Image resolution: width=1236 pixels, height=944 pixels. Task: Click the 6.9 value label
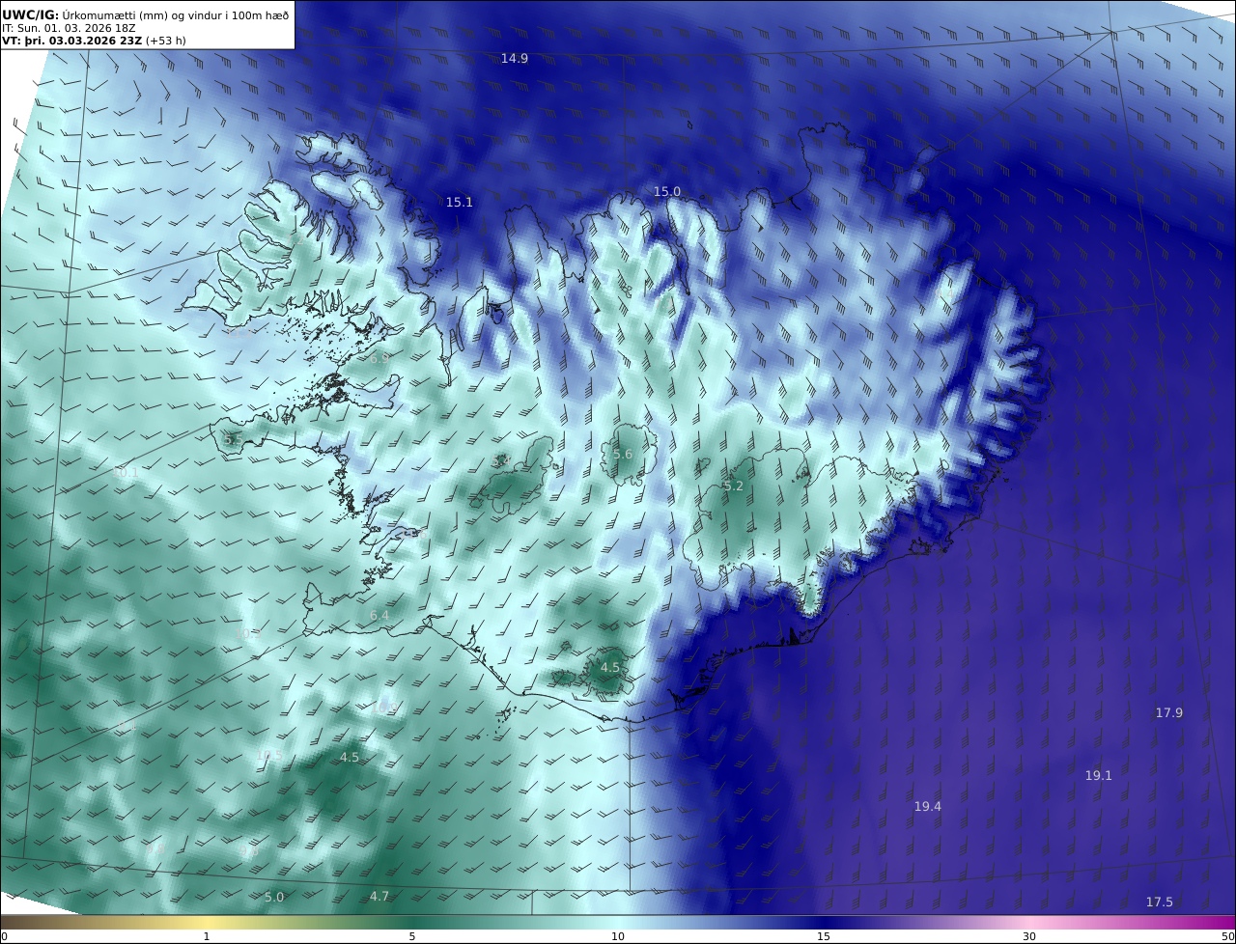point(379,358)
